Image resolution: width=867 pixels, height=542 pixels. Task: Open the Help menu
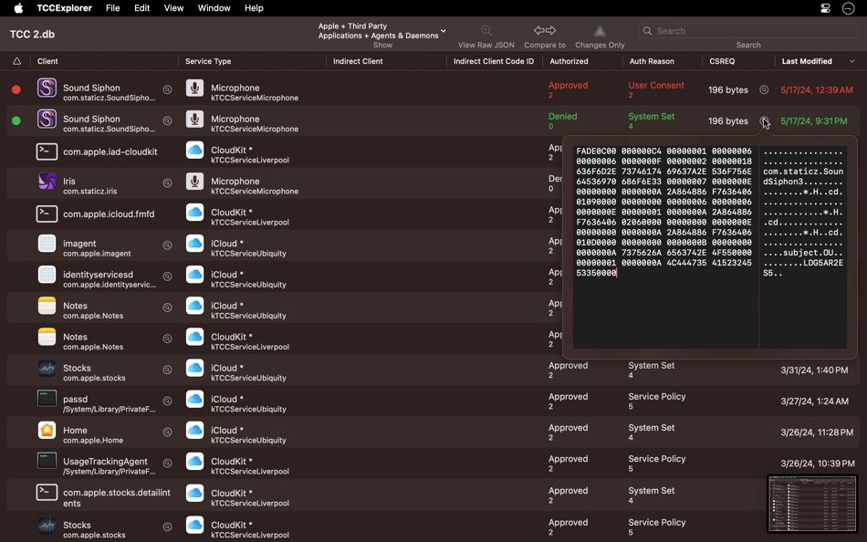coord(254,7)
